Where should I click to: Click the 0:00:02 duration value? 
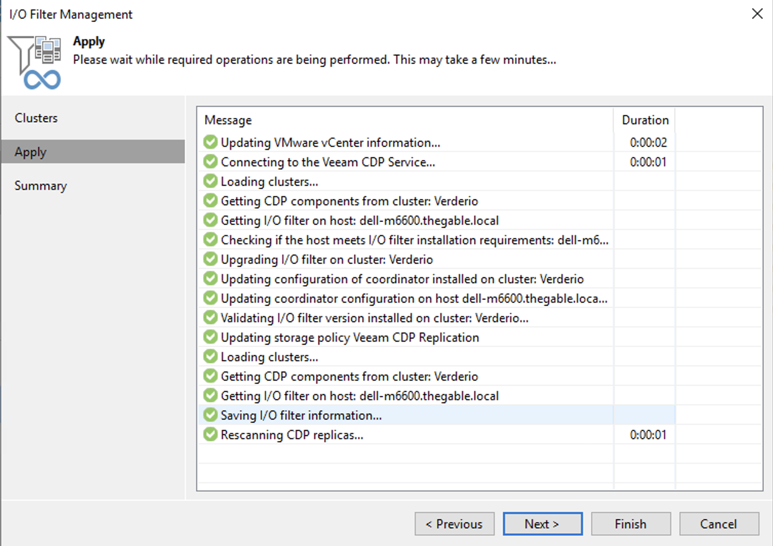(648, 143)
